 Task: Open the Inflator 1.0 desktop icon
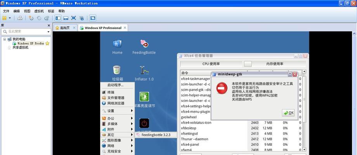tap(144, 73)
